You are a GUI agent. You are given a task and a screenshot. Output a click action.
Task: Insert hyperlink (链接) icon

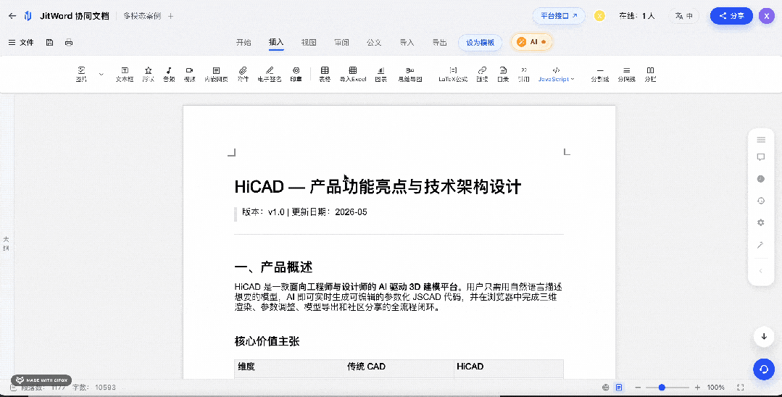tap(482, 70)
